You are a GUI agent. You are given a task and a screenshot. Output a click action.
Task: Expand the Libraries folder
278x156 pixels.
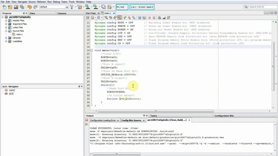coord(6,38)
